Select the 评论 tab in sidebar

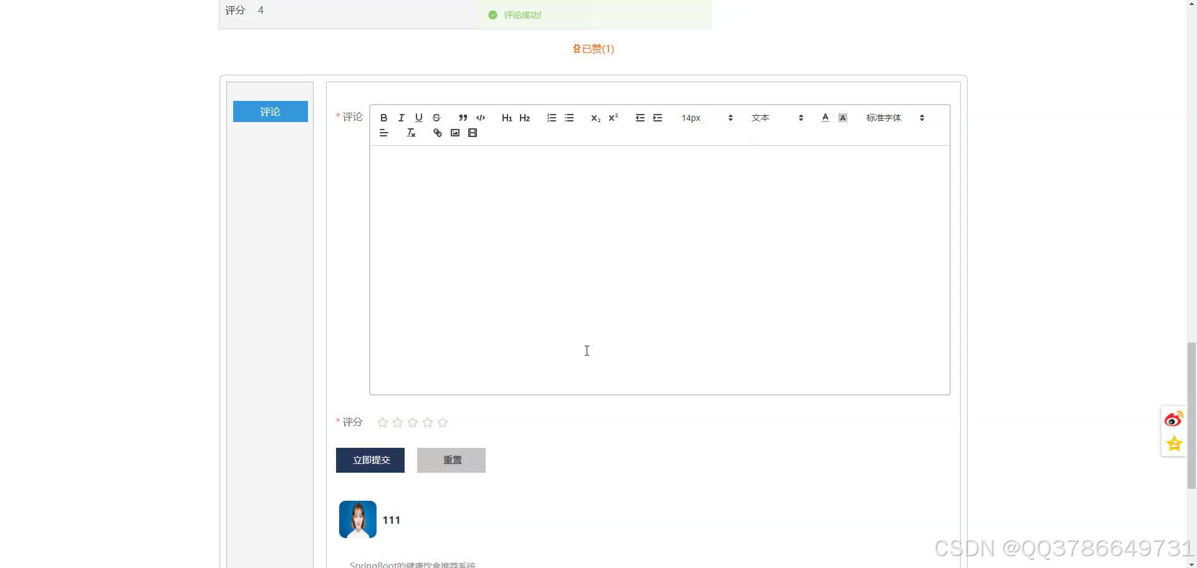point(271,111)
